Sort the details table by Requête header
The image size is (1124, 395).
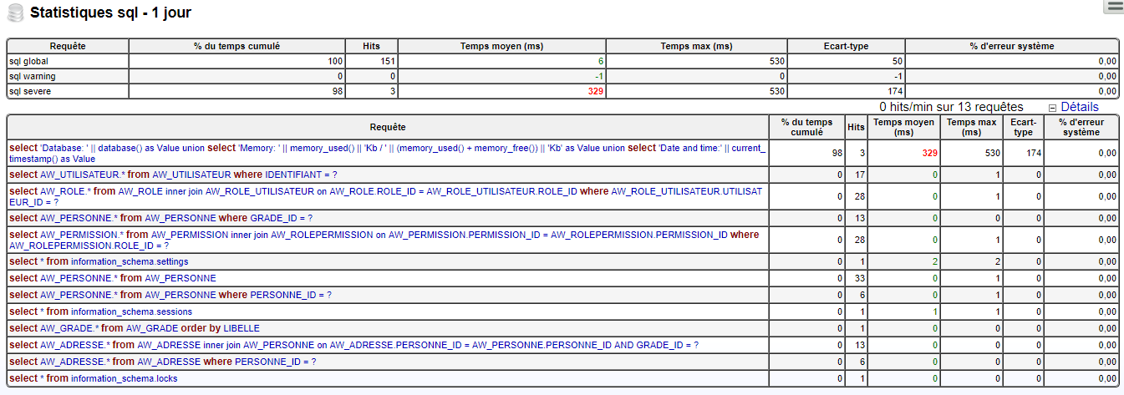pos(387,127)
